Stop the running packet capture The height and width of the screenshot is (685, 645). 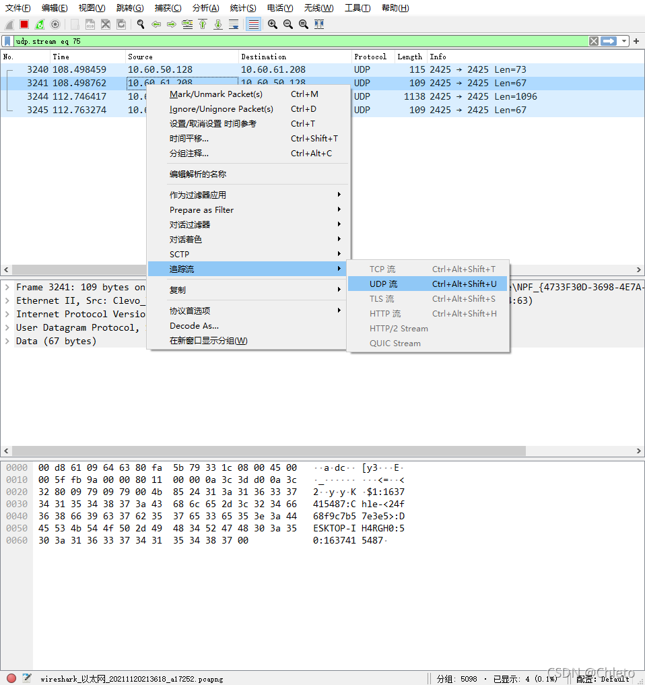click(x=24, y=24)
